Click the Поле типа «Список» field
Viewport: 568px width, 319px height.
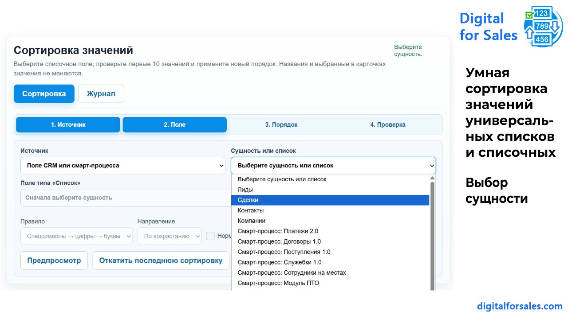[x=126, y=198]
